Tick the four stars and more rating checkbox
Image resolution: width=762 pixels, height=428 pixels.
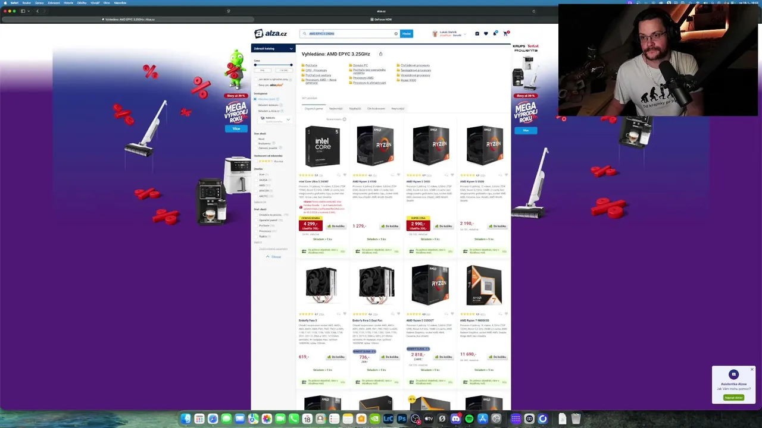coord(256,161)
